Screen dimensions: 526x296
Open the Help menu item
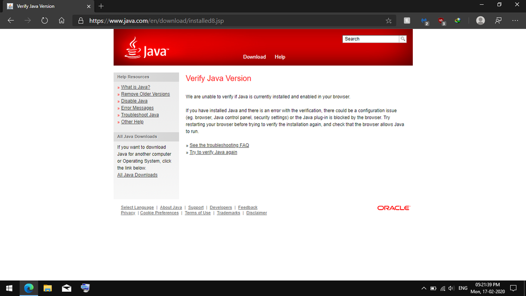(x=280, y=57)
